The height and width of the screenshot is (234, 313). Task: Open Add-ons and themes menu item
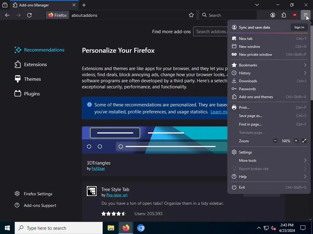tap(269, 97)
